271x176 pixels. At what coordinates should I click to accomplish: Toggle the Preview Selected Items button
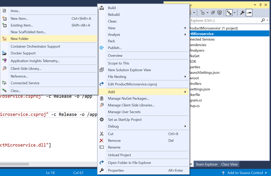(x=249, y=12)
